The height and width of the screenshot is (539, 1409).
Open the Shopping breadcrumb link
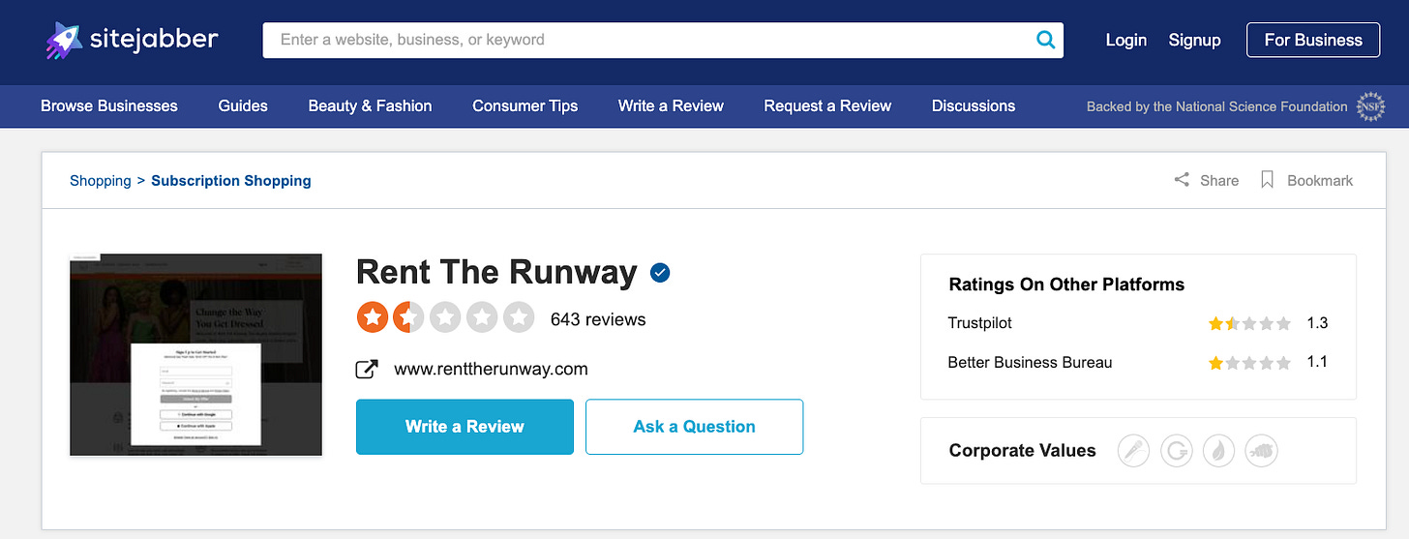click(x=100, y=181)
